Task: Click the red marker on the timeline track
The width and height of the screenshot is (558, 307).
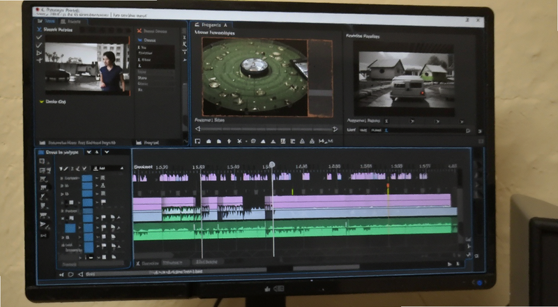Action: point(388,186)
